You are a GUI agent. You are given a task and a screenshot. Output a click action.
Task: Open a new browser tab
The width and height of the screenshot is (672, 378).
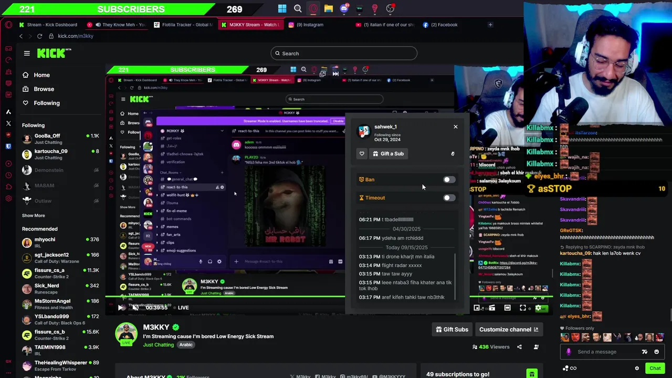point(490,25)
